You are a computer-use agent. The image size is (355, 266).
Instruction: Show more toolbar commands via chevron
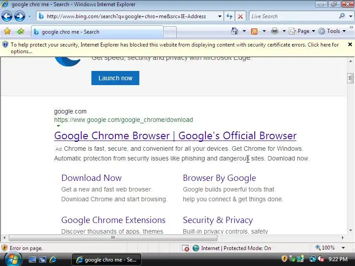[351, 27]
